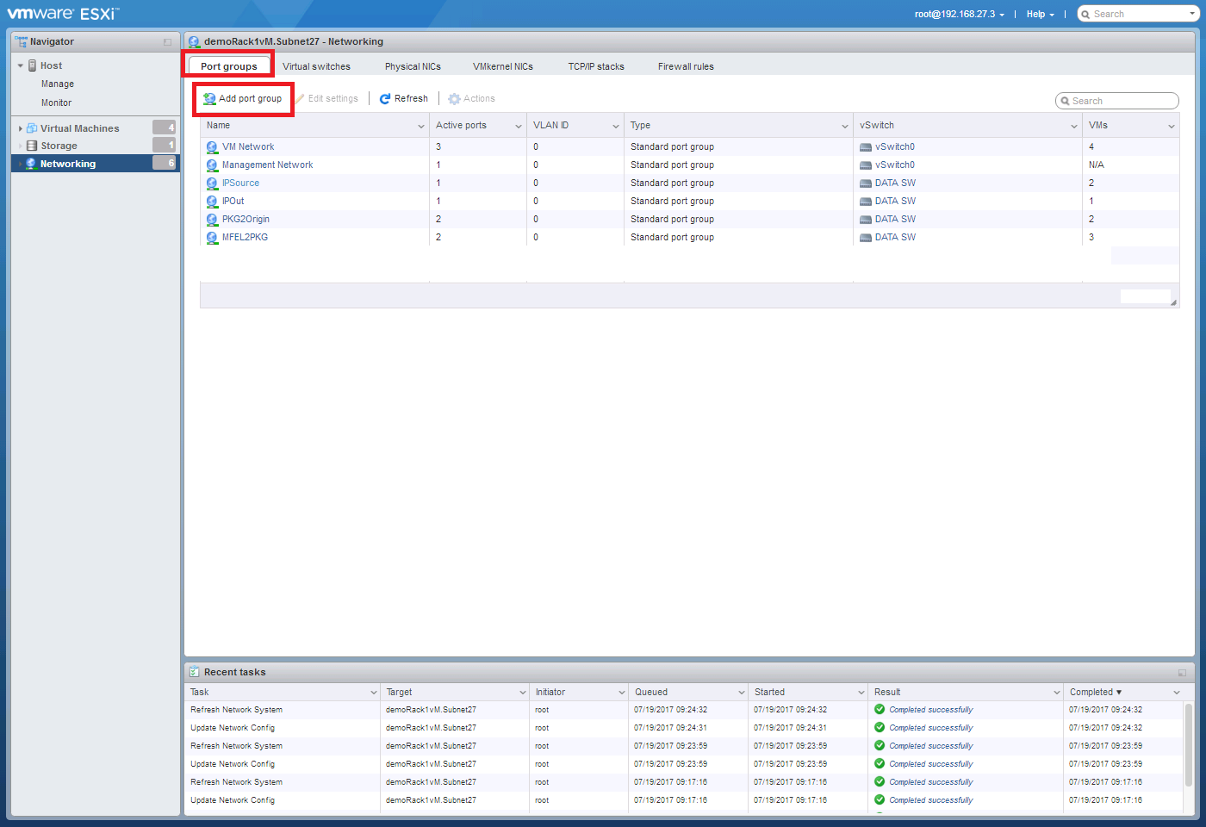The height and width of the screenshot is (827, 1206).
Task: Expand the Storage tree node
Action: click(21, 146)
